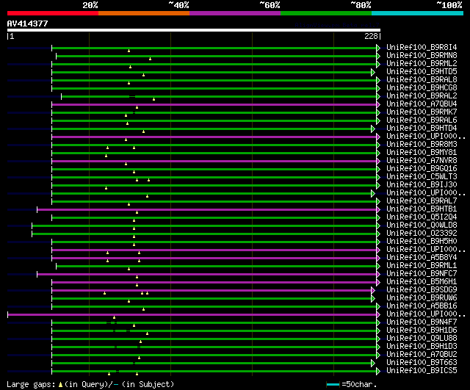Image resolution: width=470 pixels, height=390 pixels.
Task: Click the cyan 50char scale bar
Action: coord(333,384)
